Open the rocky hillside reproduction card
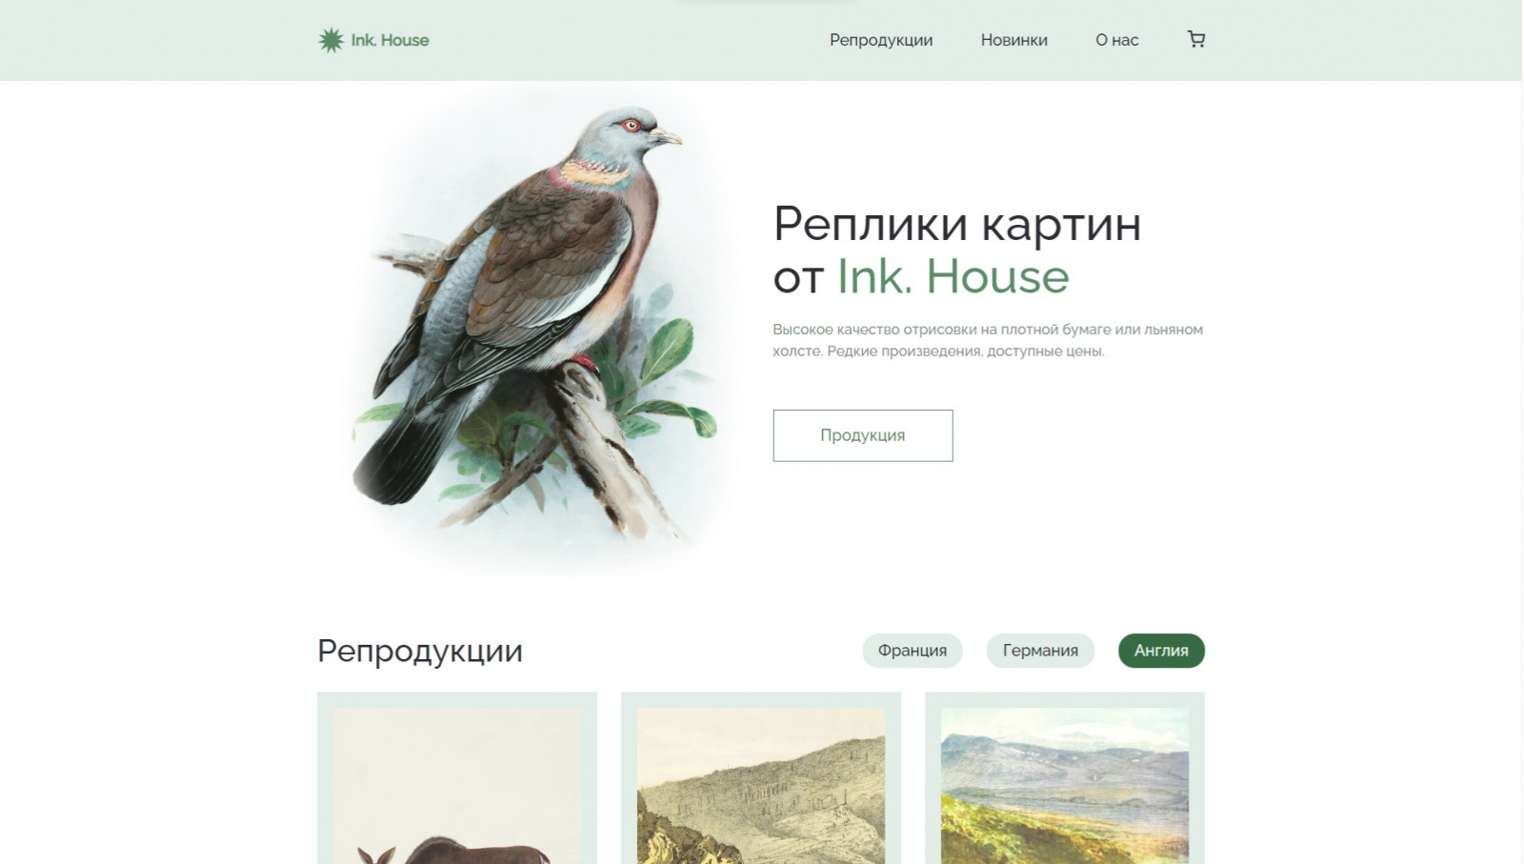This screenshot has height=864, width=1524. click(761, 778)
